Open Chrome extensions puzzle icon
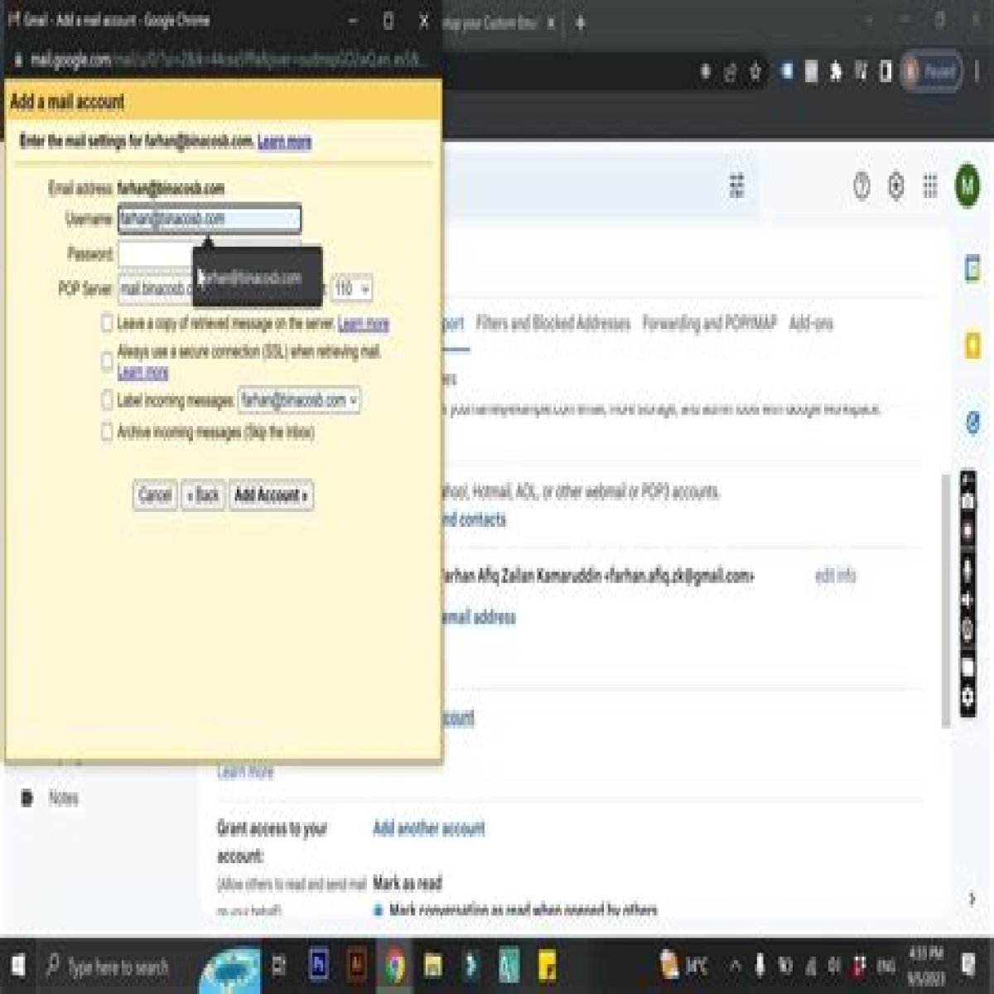The width and height of the screenshot is (994, 994). click(x=836, y=72)
